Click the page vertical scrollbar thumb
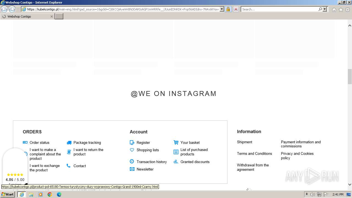 click(350, 76)
